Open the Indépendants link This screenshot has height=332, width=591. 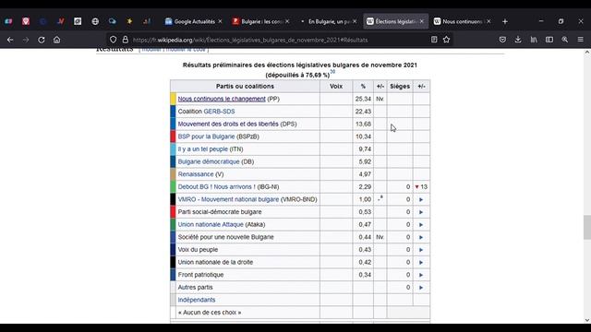pyautogui.click(x=197, y=300)
